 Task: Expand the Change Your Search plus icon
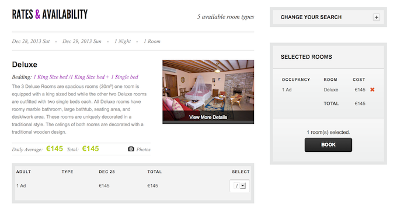376,17
